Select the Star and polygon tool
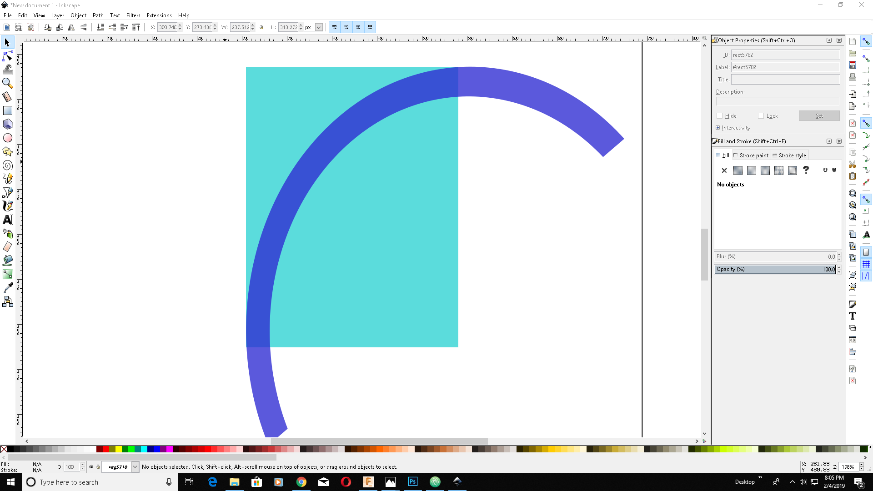Image resolution: width=873 pixels, height=491 pixels. [x=7, y=151]
